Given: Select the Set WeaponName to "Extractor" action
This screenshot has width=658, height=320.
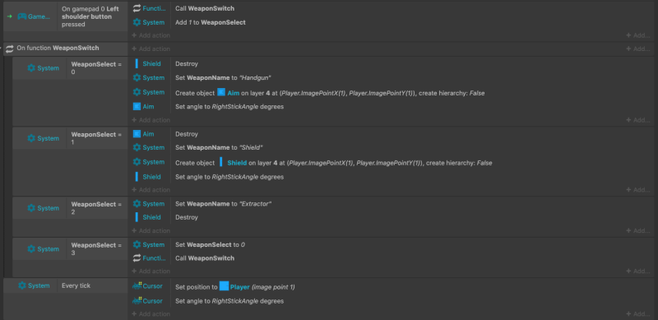Looking at the screenshot, I should pyautogui.click(x=224, y=204).
